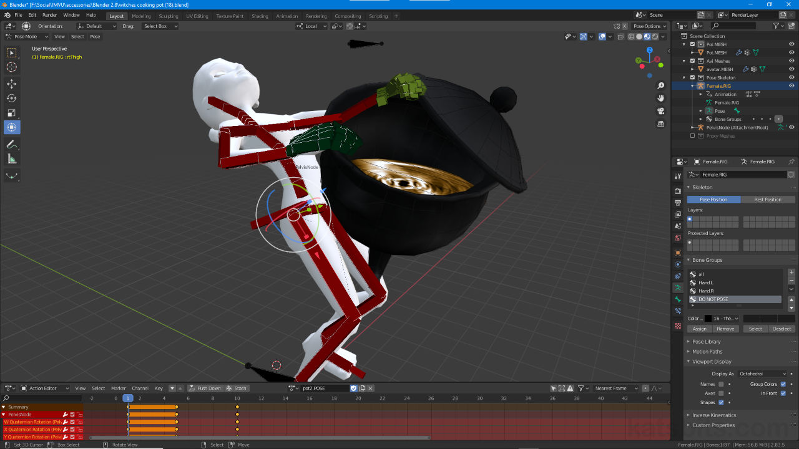Image resolution: width=799 pixels, height=449 pixels.
Task: Click frame 1 marker in timeline
Action: point(127,398)
